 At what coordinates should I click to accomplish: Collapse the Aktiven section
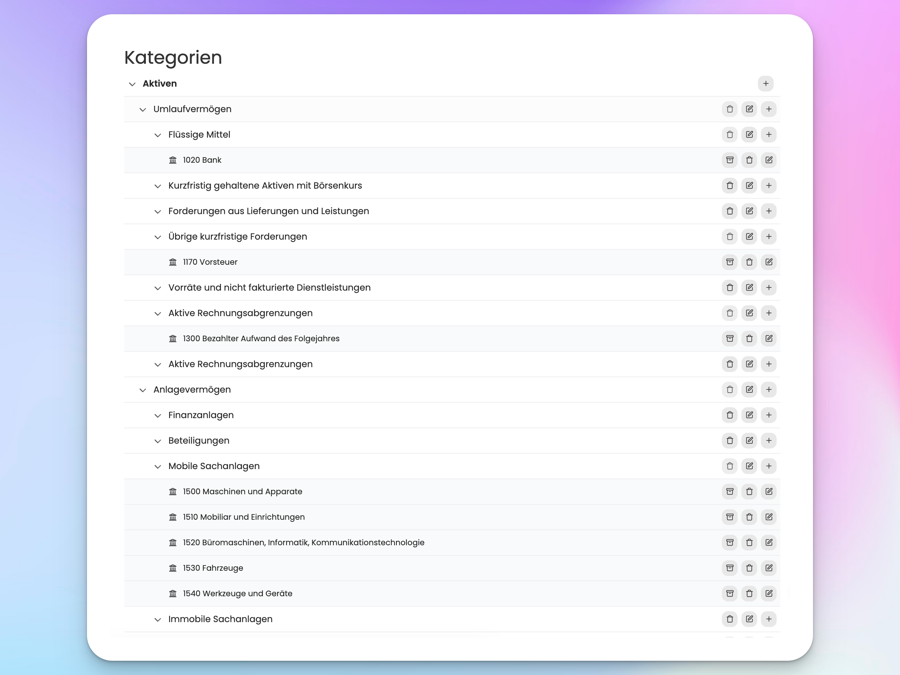pos(132,84)
